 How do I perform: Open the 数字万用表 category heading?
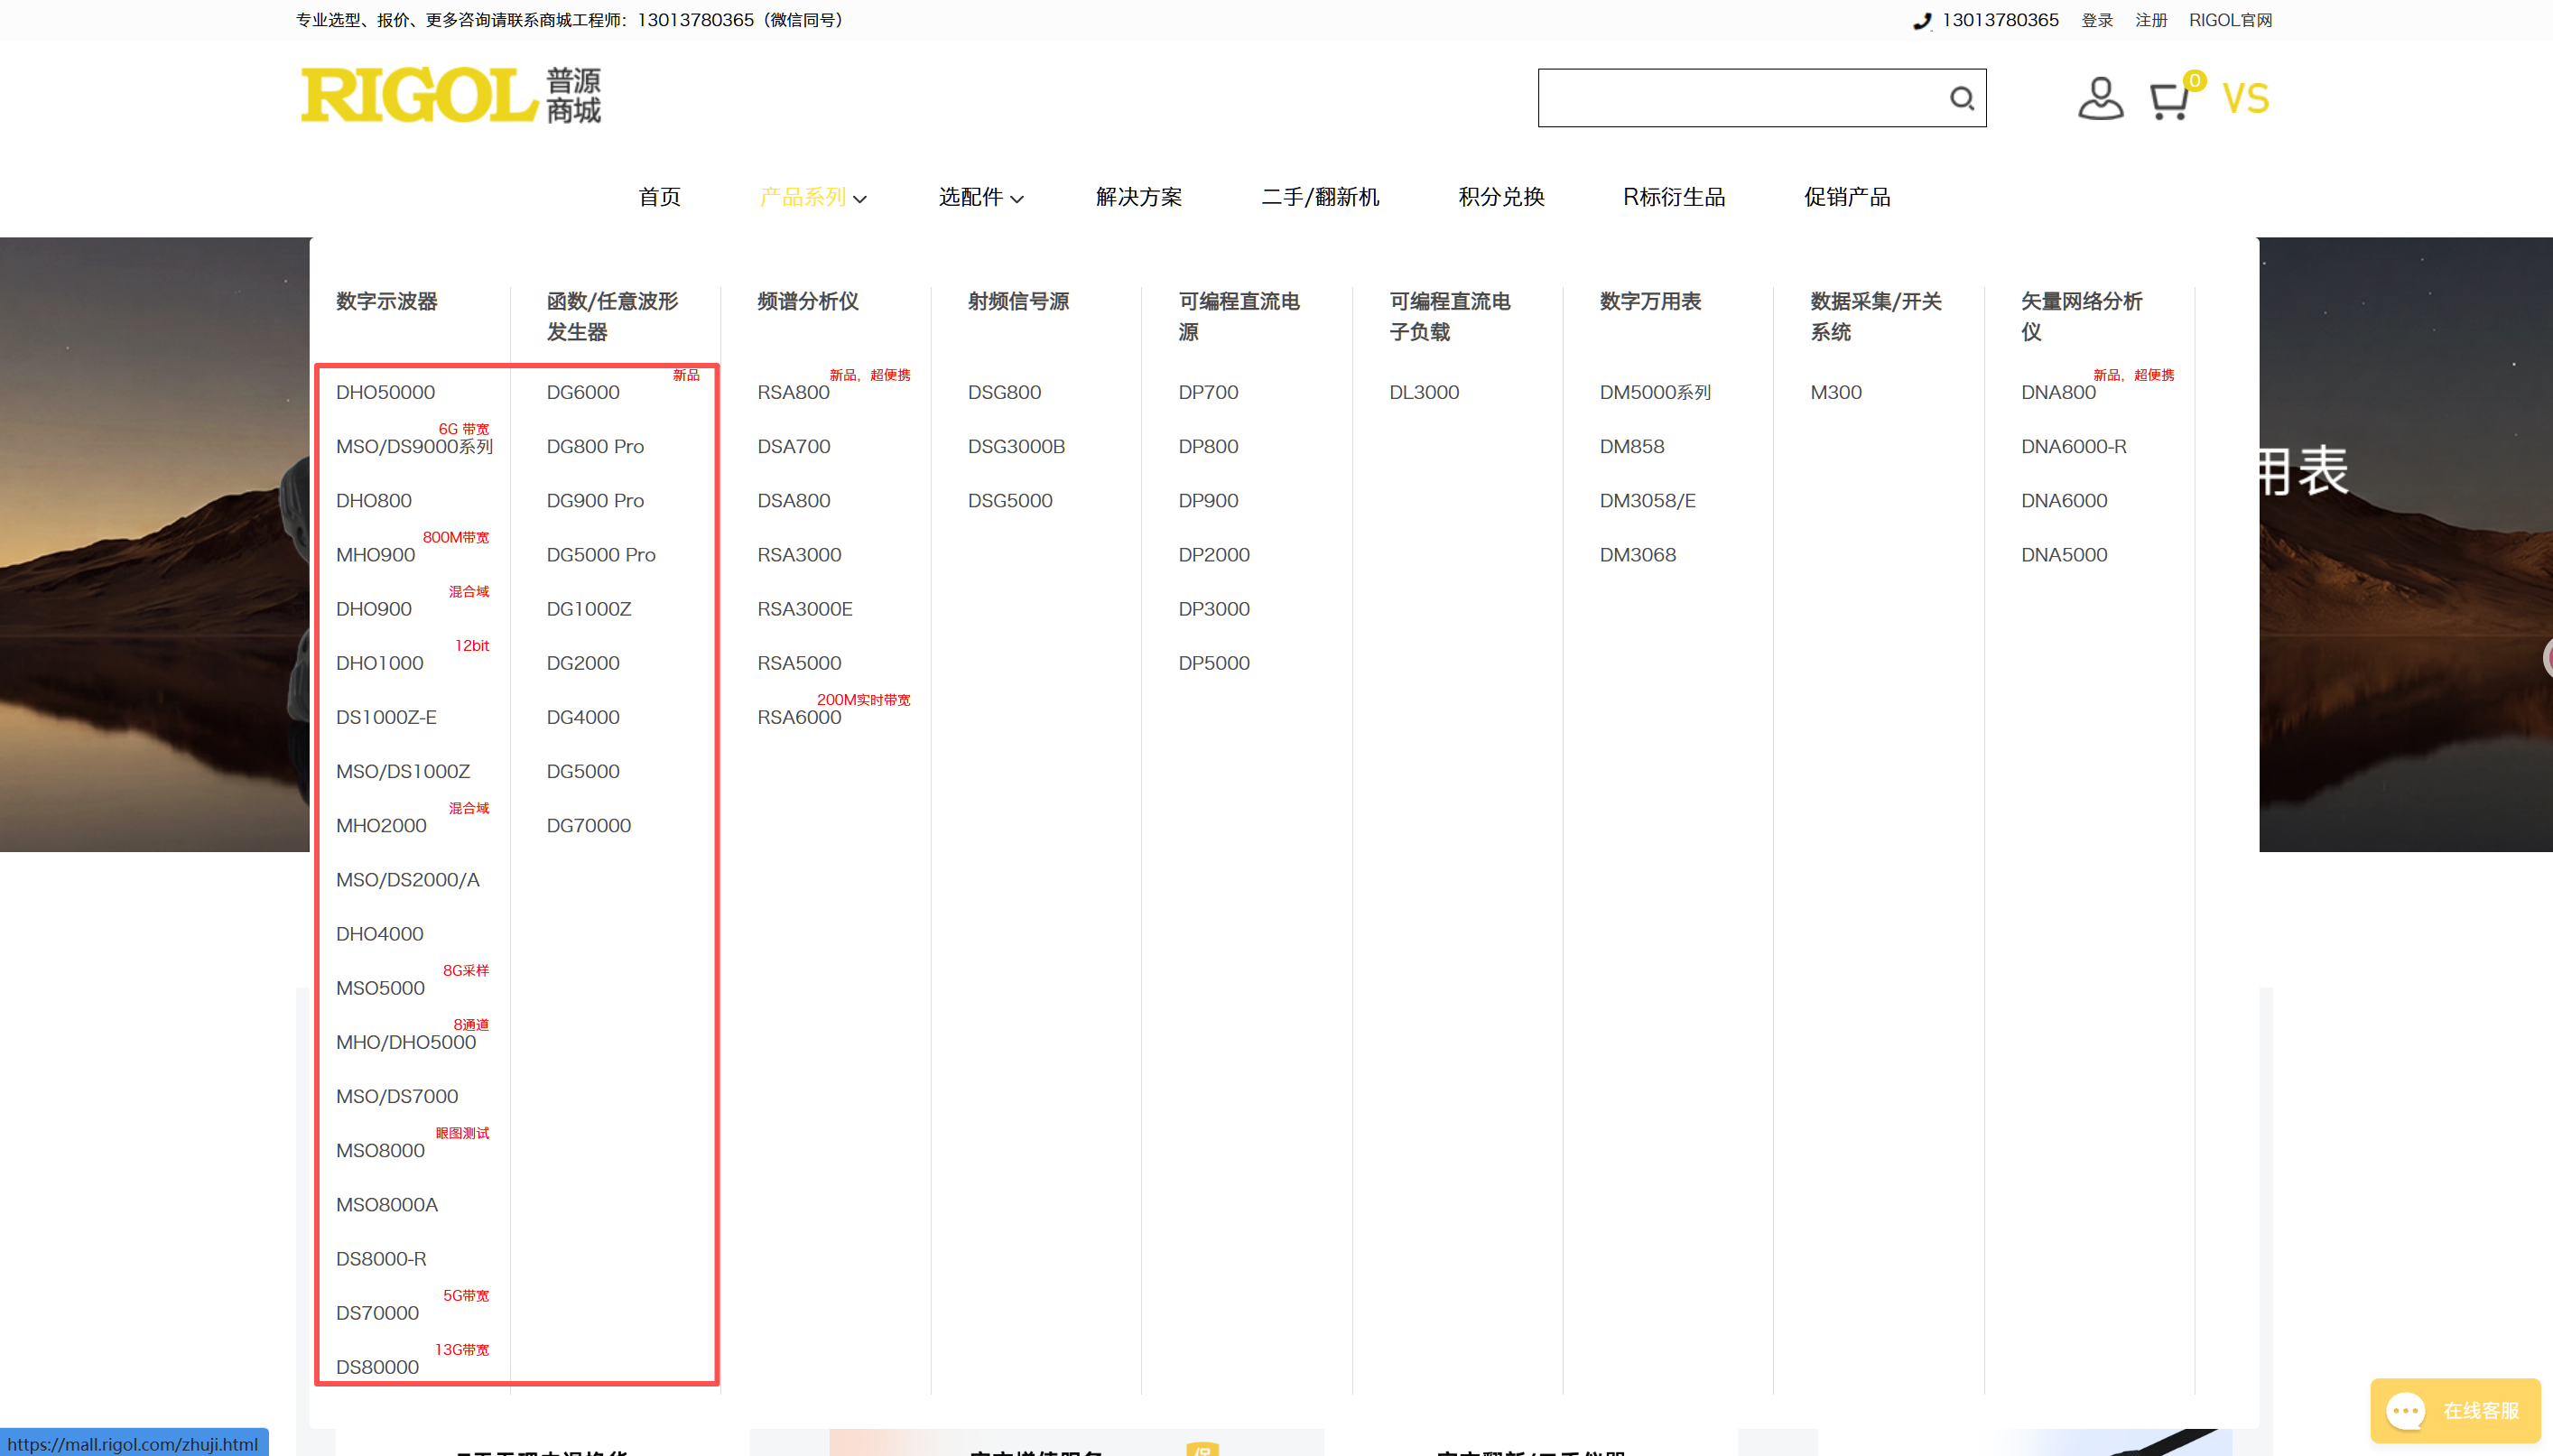point(1650,301)
